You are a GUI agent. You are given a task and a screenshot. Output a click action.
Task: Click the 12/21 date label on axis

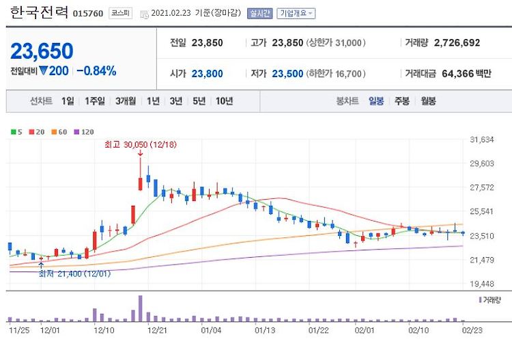click(x=157, y=330)
